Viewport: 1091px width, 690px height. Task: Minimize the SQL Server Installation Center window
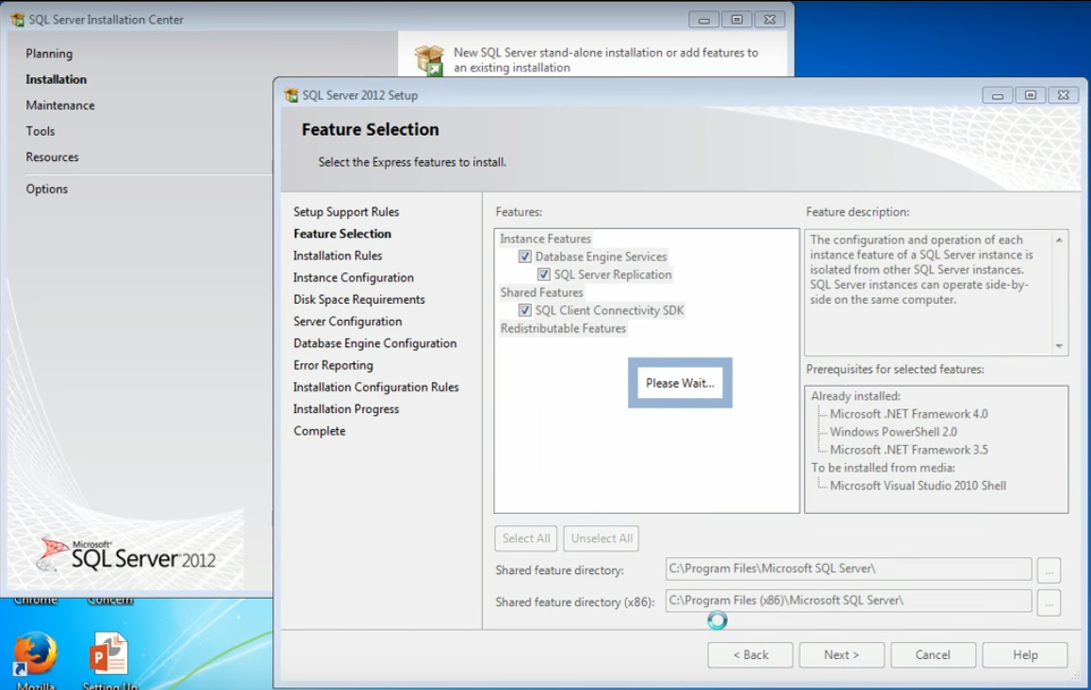[x=703, y=20]
